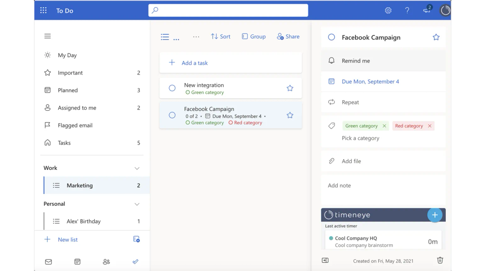This screenshot has height=271, width=485.
Task: Switch to People app icon
Action: coord(106,262)
